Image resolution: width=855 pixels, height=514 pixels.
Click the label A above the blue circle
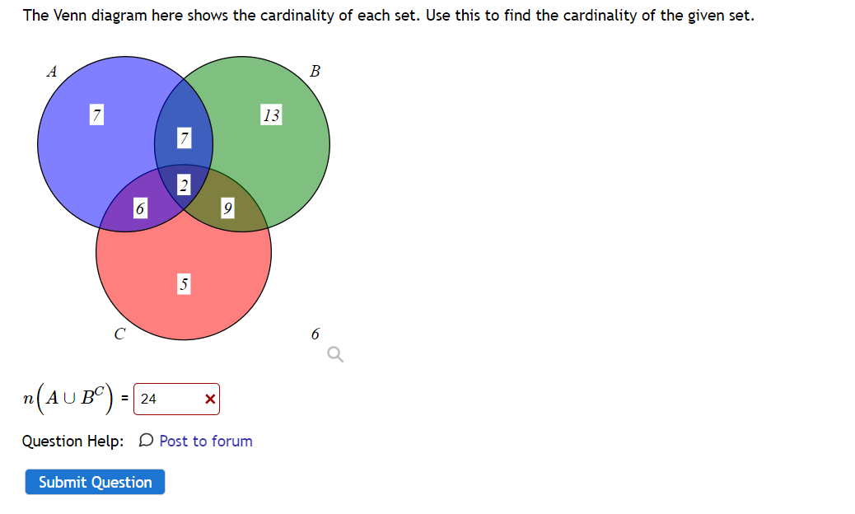tap(51, 72)
